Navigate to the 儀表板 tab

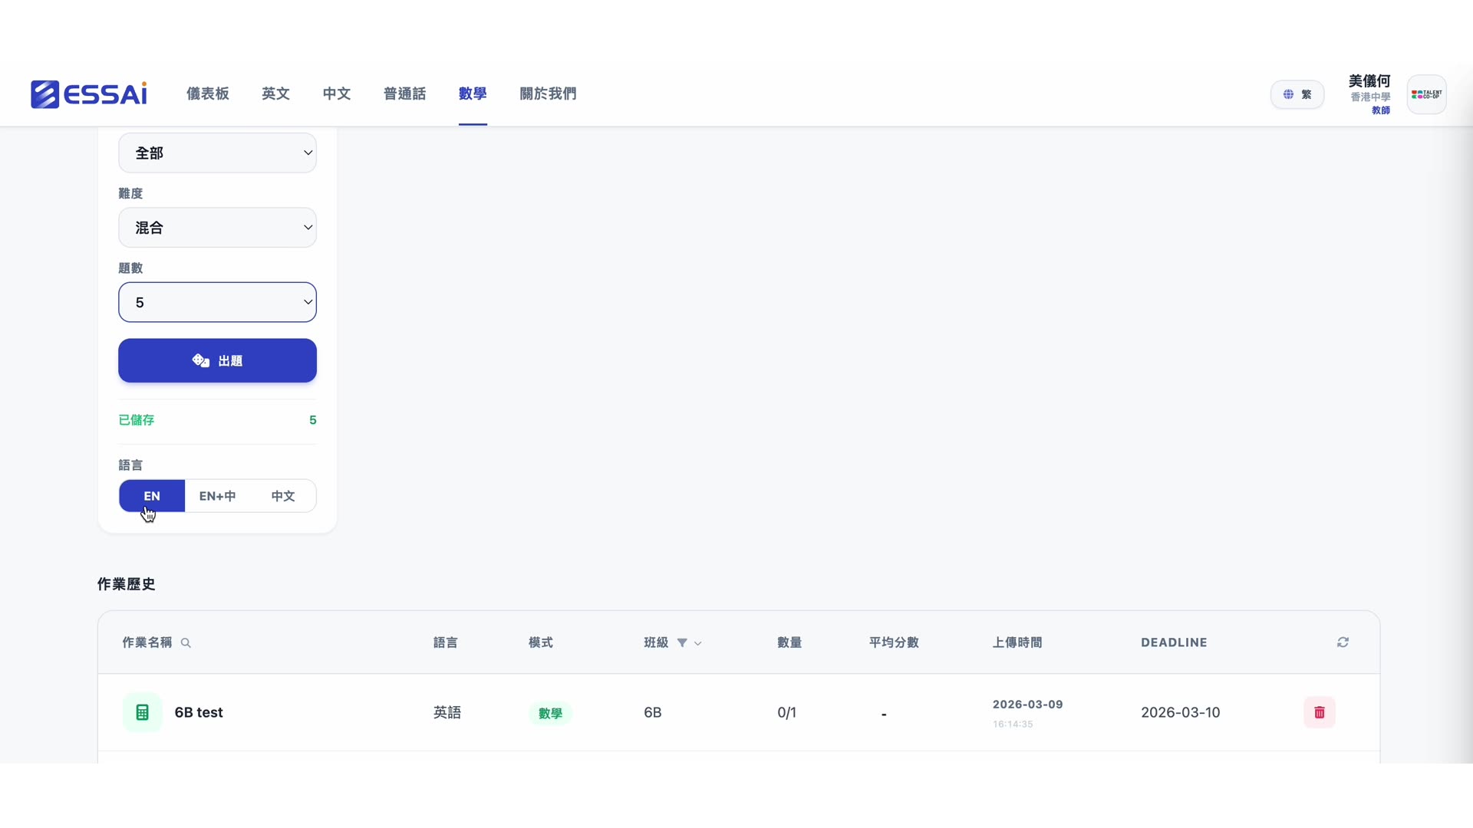[x=207, y=94]
